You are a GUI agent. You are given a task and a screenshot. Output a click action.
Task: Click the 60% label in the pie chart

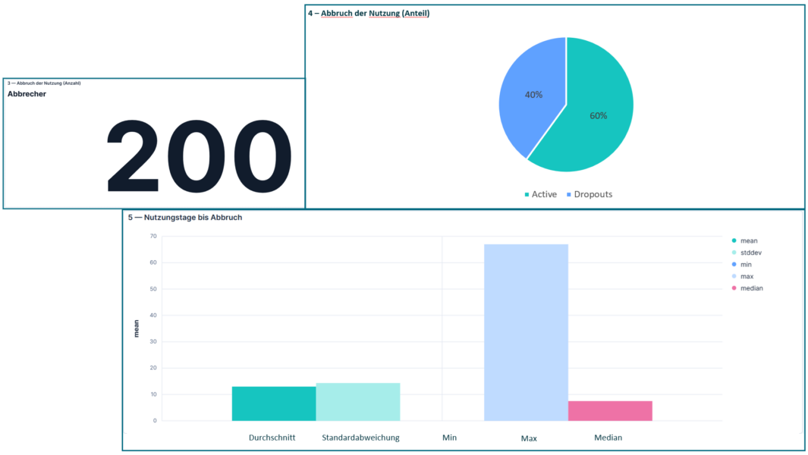[x=599, y=116]
